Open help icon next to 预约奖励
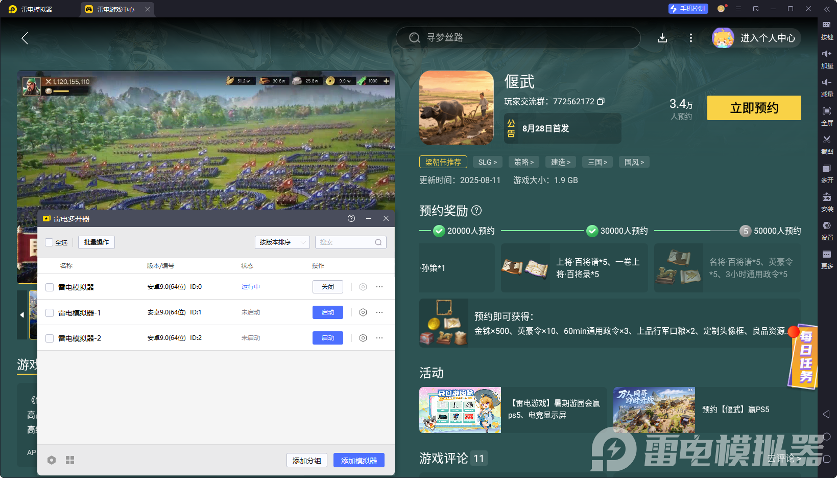 tap(476, 210)
